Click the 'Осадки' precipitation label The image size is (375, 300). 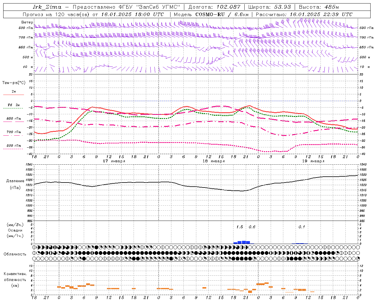(x=15, y=230)
